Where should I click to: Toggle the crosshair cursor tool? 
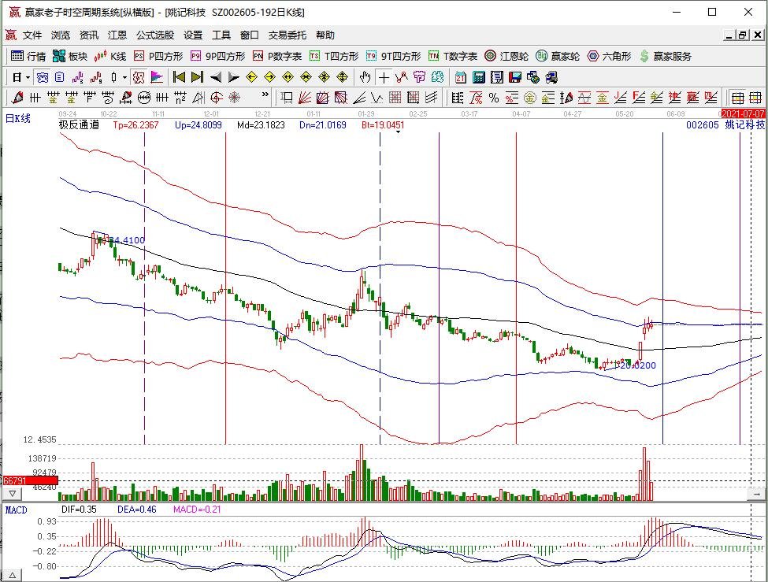pyautogui.click(x=384, y=77)
